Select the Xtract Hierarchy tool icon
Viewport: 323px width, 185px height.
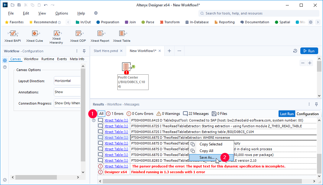(56, 34)
